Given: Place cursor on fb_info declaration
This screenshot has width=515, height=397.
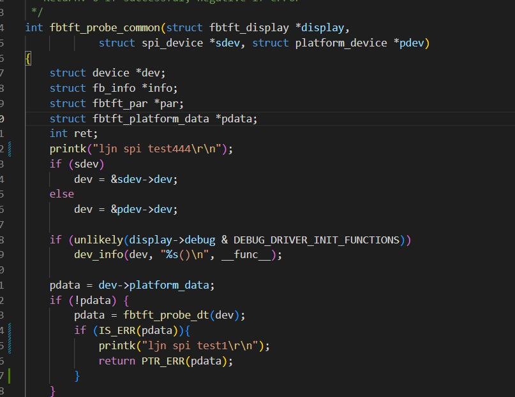Looking at the screenshot, I should (x=114, y=88).
